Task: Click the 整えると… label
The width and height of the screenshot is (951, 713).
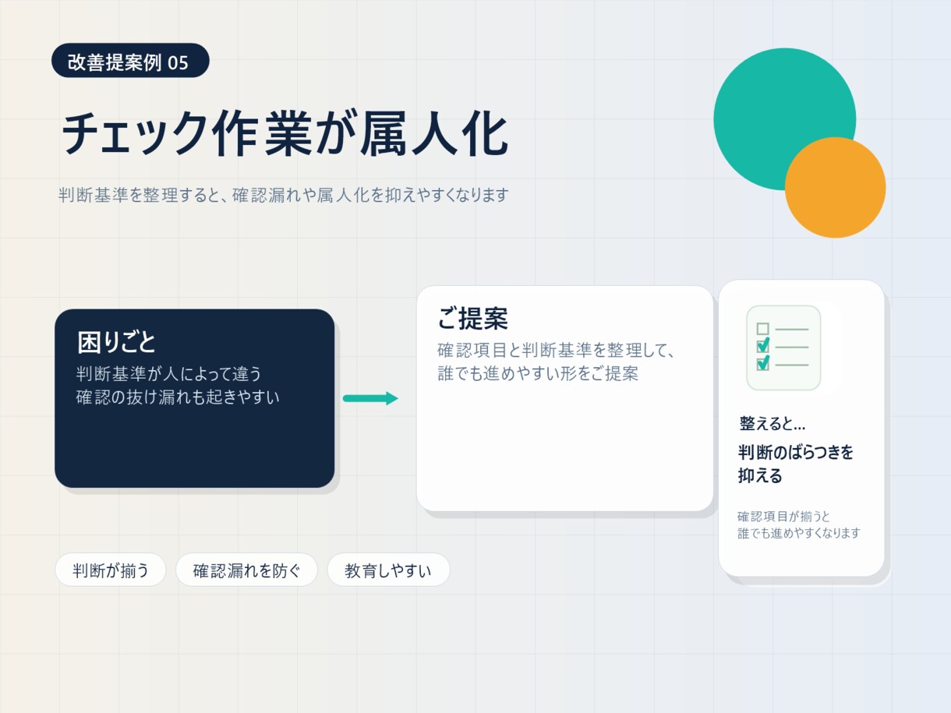Action: 772,424
